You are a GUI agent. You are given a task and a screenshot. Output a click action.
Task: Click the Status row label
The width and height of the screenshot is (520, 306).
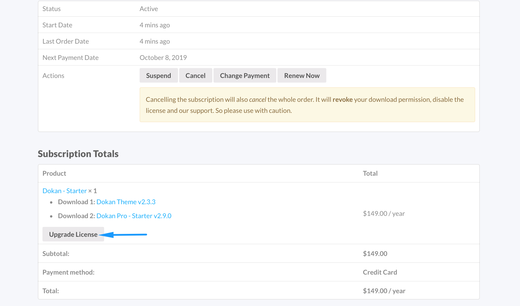coord(51,9)
